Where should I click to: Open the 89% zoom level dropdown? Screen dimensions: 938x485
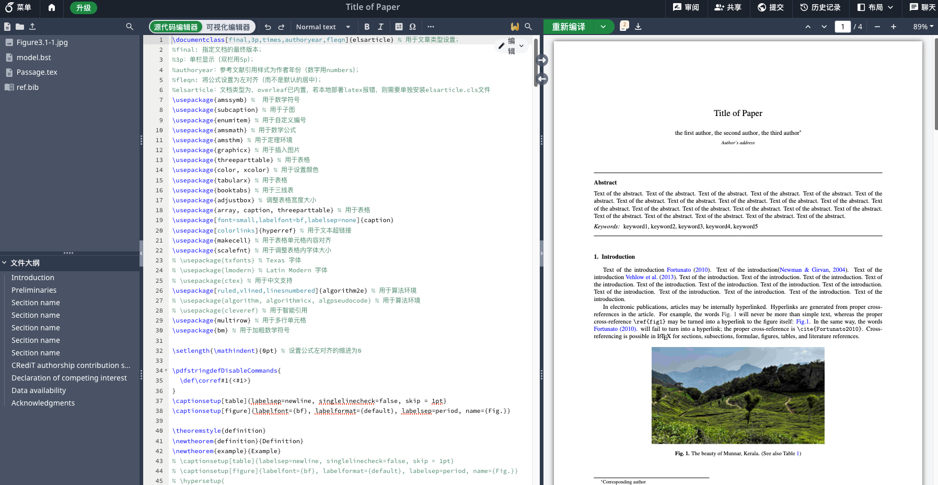coord(923,27)
